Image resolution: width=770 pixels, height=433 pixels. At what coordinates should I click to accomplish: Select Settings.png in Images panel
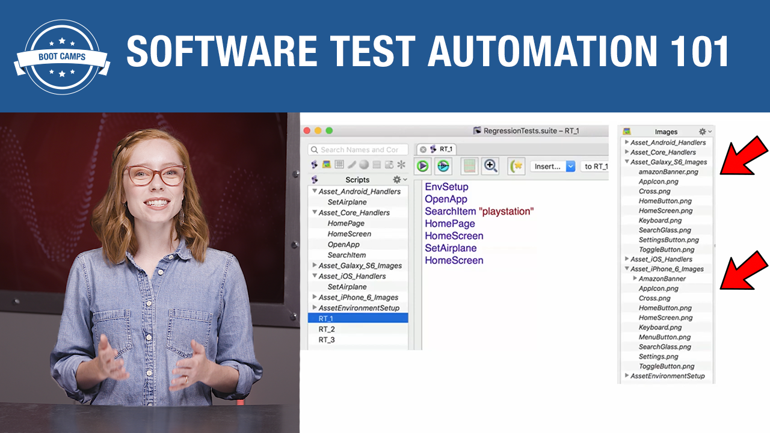point(658,357)
